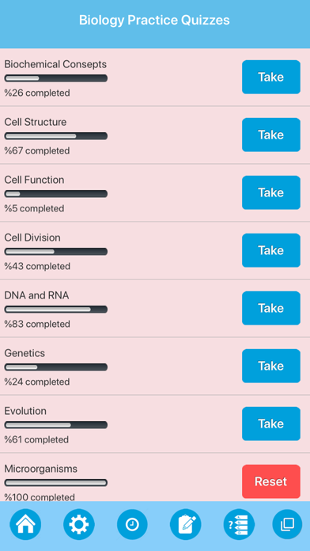The height and width of the screenshot is (551, 310).
Task: Open settings via the gear icon
Action: point(78,524)
